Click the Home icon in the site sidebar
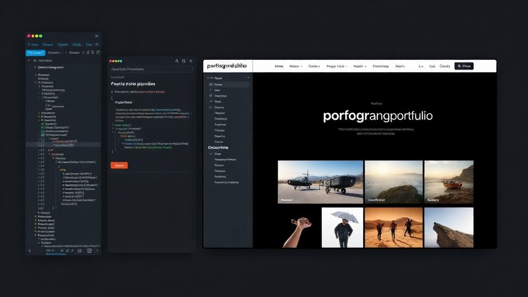 211,77
